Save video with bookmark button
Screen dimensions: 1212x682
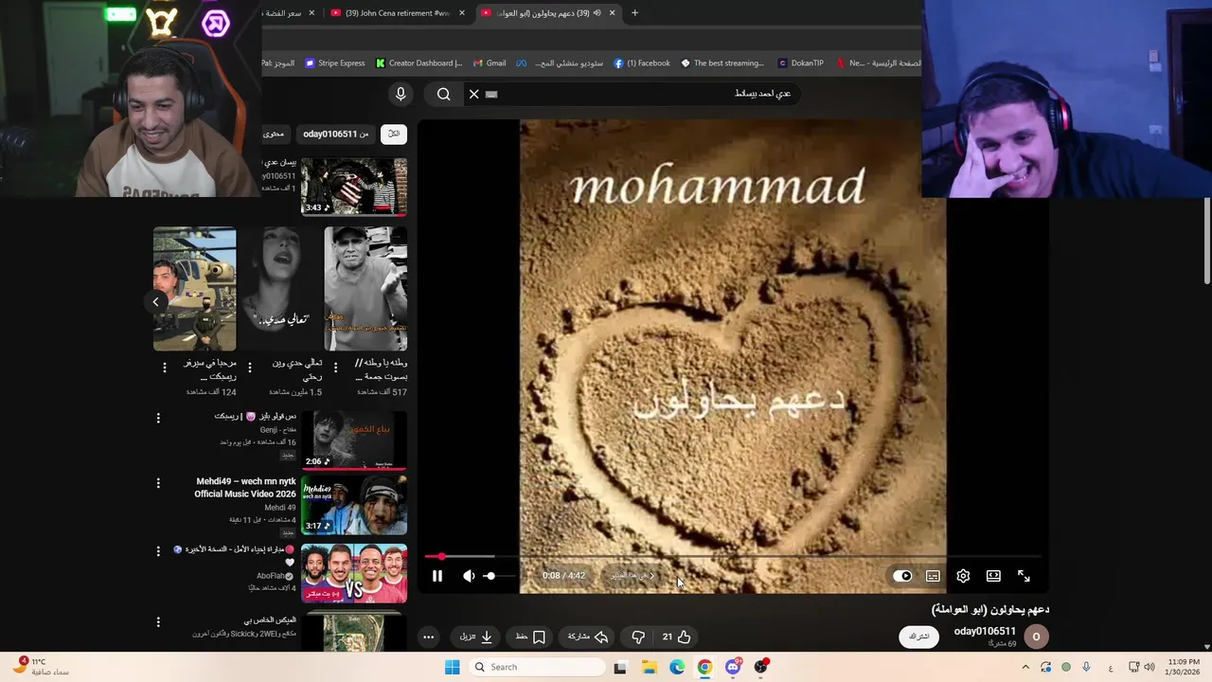click(x=531, y=637)
